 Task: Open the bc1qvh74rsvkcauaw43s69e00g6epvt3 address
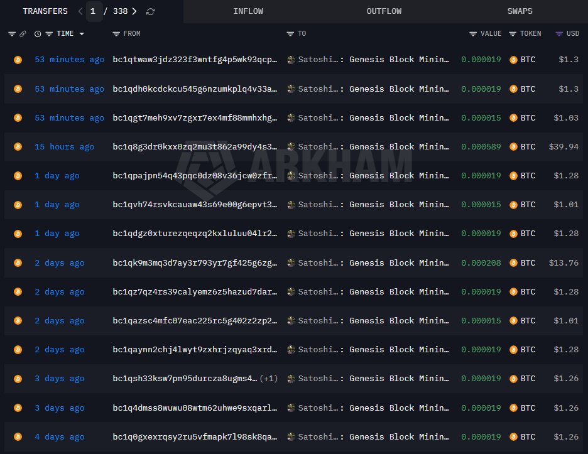coord(195,205)
